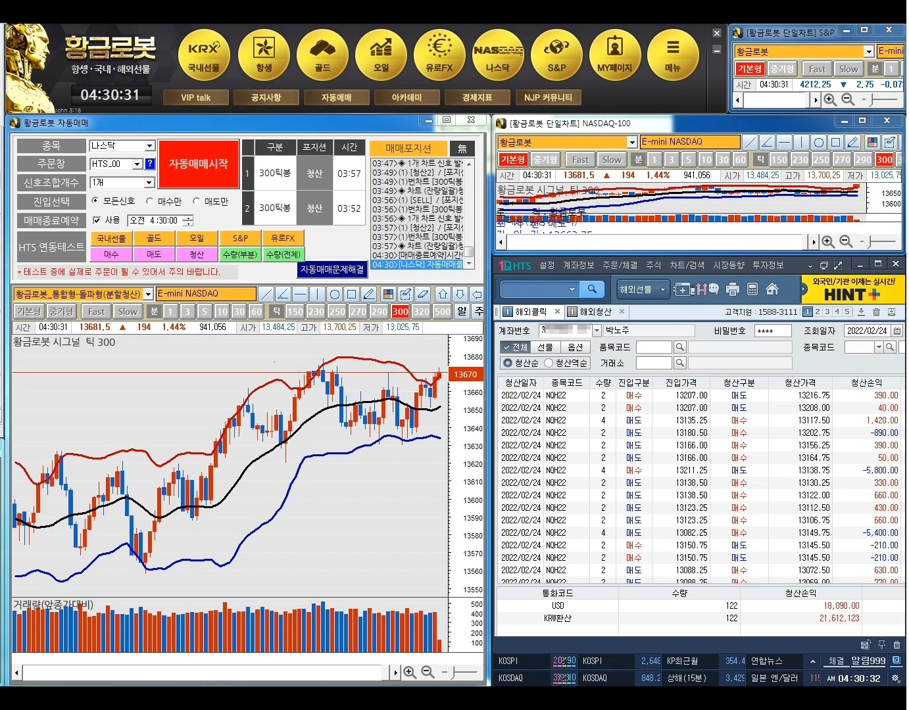Select rectangle drawing tool in main chart toolbar

pos(351,294)
